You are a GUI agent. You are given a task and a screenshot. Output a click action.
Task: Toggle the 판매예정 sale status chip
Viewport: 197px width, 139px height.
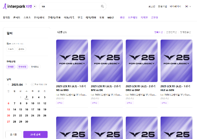point(22,67)
